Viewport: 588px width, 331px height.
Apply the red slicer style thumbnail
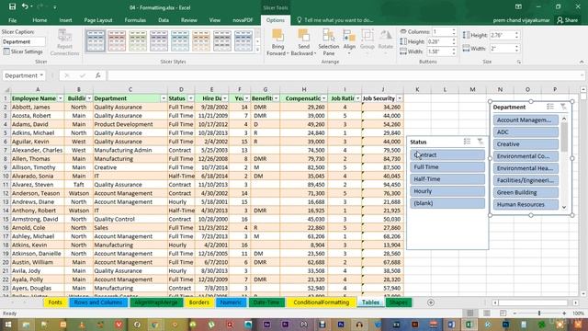(x=117, y=40)
